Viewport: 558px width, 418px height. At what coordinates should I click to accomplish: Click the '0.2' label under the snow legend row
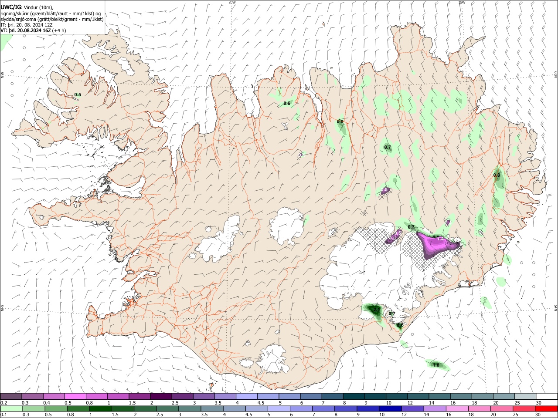click(4, 403)
